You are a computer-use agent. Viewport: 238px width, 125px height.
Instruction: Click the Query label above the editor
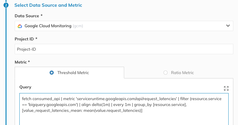click(25, 87)
